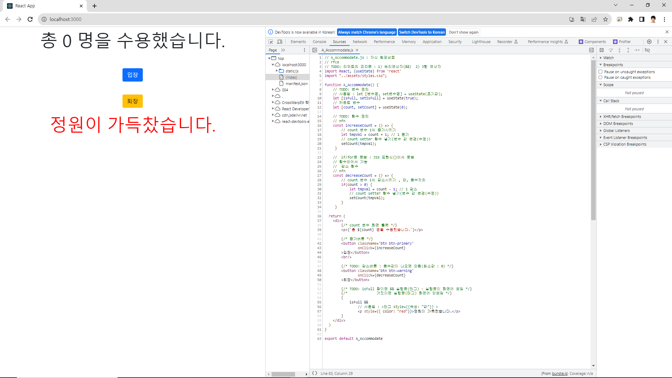Expand the Watch section
The image size is (672, 378).
click(x=608, y=58)
